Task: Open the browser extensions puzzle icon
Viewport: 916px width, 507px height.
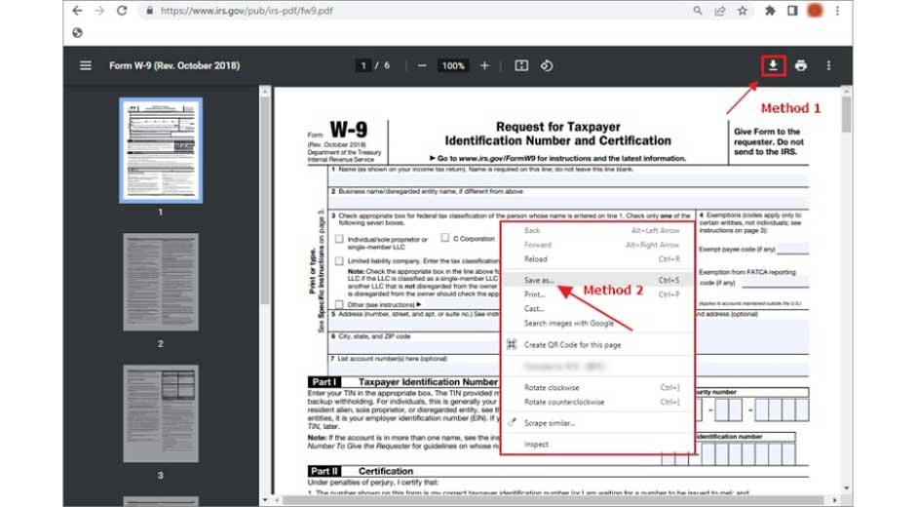Action: (770, 11)
